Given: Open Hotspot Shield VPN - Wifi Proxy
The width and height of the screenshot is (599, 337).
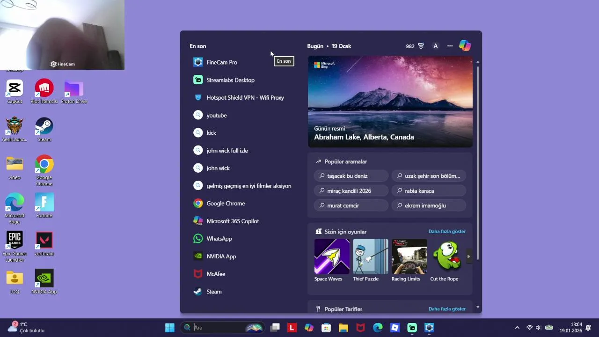Looking at the screenshot, I should click(x=243, y=98).
